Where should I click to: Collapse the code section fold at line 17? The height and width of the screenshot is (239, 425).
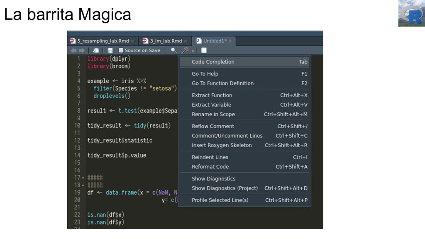[83, 178]
